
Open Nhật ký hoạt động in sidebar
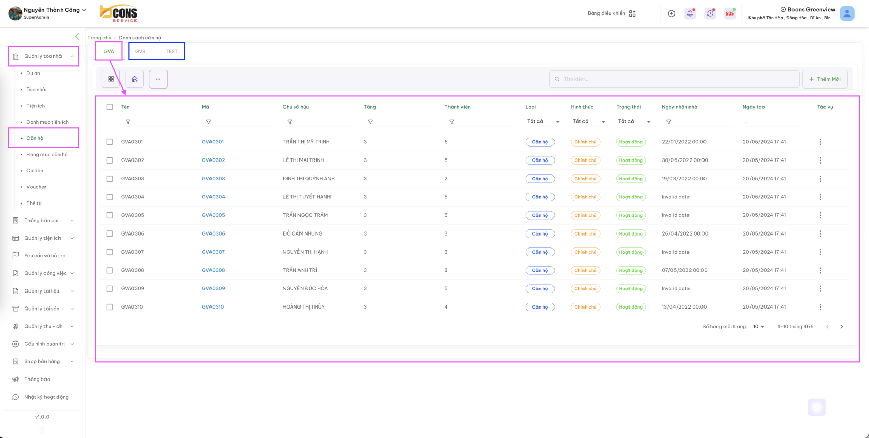pyautogui.click(x=46, y=397)
